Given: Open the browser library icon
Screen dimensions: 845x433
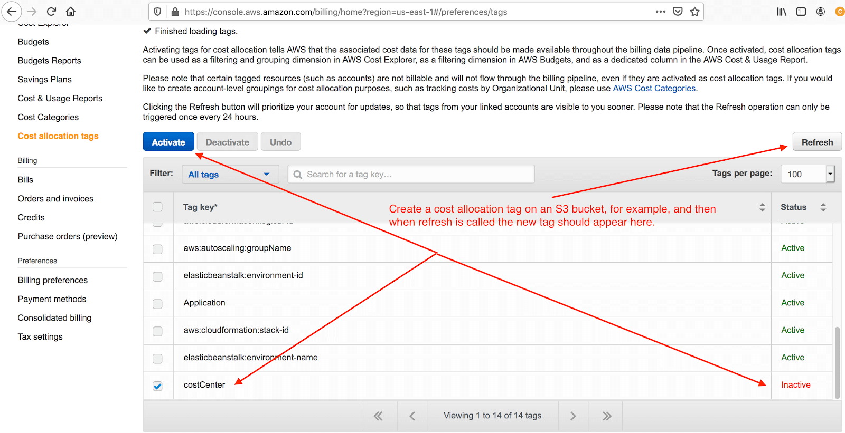Looking at the screenshot, I should coord(782,12).
